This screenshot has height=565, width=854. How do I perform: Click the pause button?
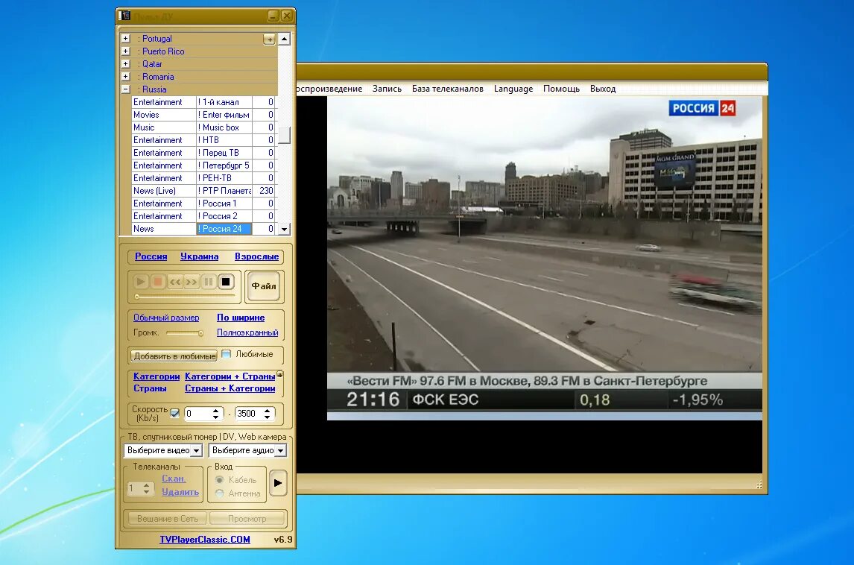click(208, 282)
